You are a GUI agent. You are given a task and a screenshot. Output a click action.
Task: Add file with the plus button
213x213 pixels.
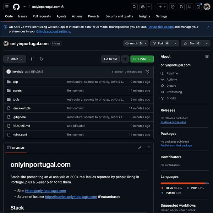[125, 59]
